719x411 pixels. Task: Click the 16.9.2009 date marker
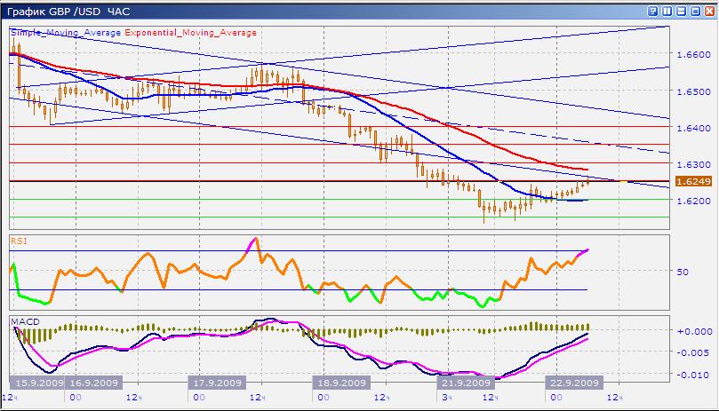(x=95, y=383)
